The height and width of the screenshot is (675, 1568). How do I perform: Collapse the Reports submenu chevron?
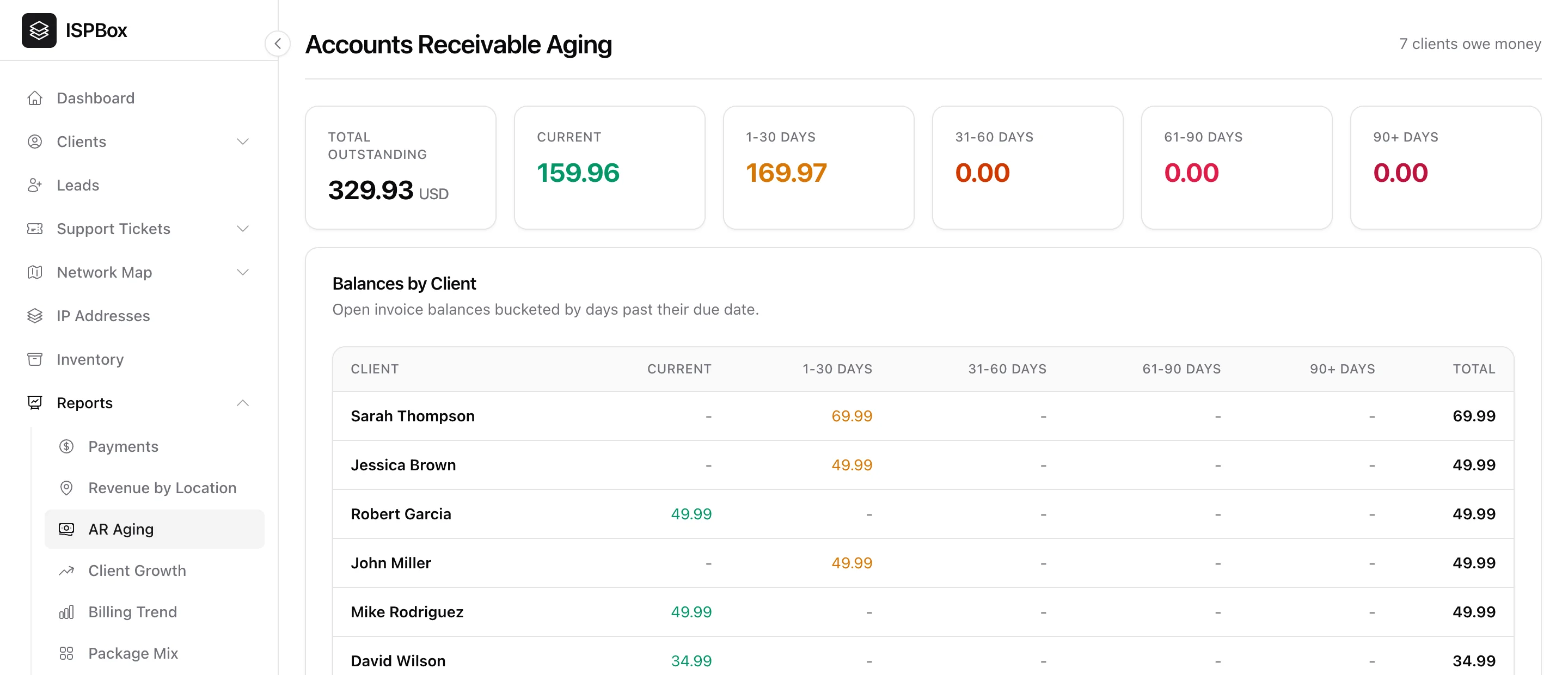click(243, 402)
